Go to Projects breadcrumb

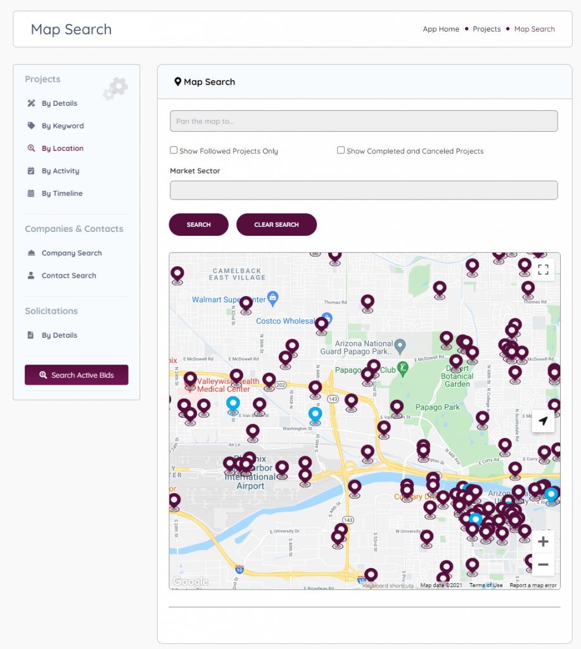[x=487, y=29]
